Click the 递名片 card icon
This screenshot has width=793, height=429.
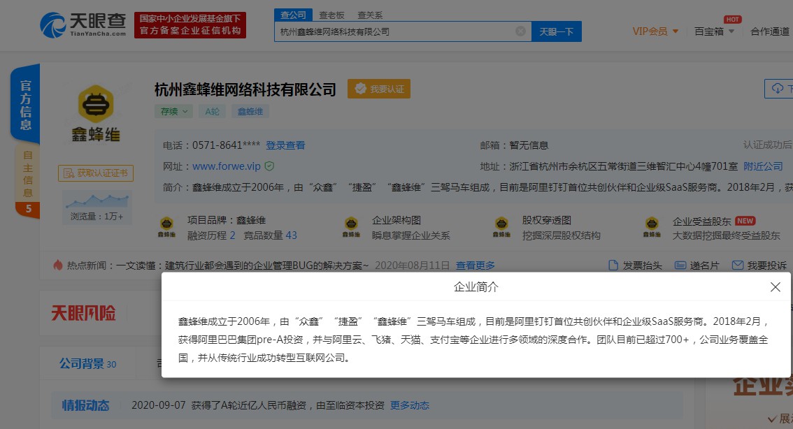click(680, 266)
